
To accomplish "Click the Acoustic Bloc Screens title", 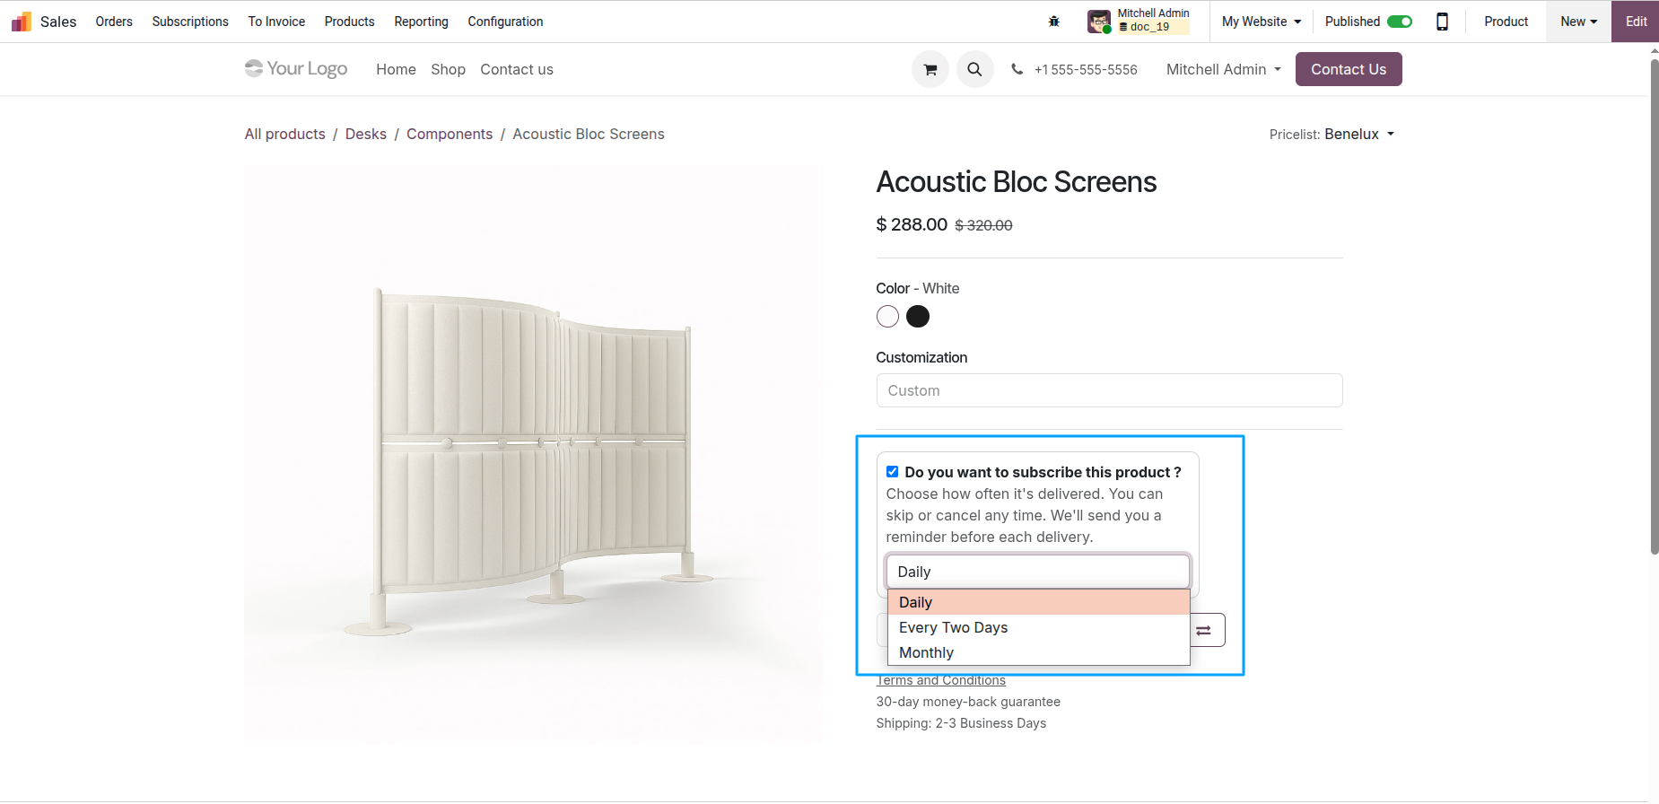I will [x=1017, y=182].
